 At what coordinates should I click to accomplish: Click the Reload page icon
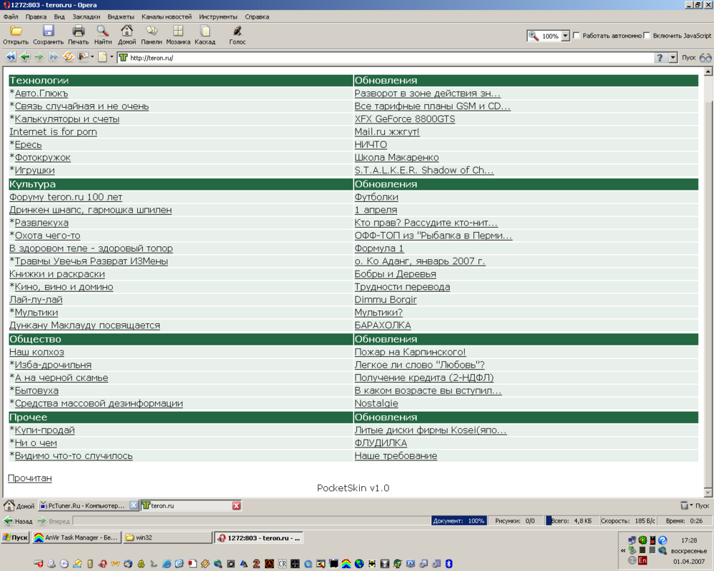69,57
